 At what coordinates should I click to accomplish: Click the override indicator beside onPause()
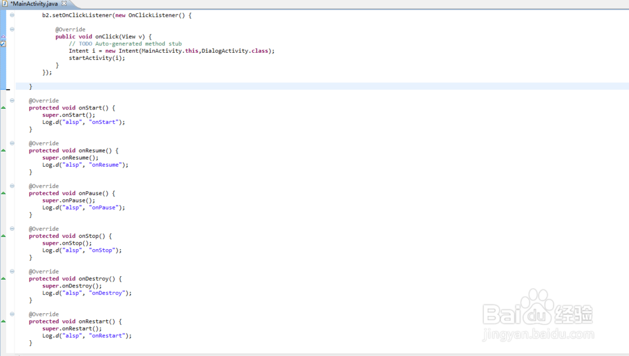pos(3,194)
